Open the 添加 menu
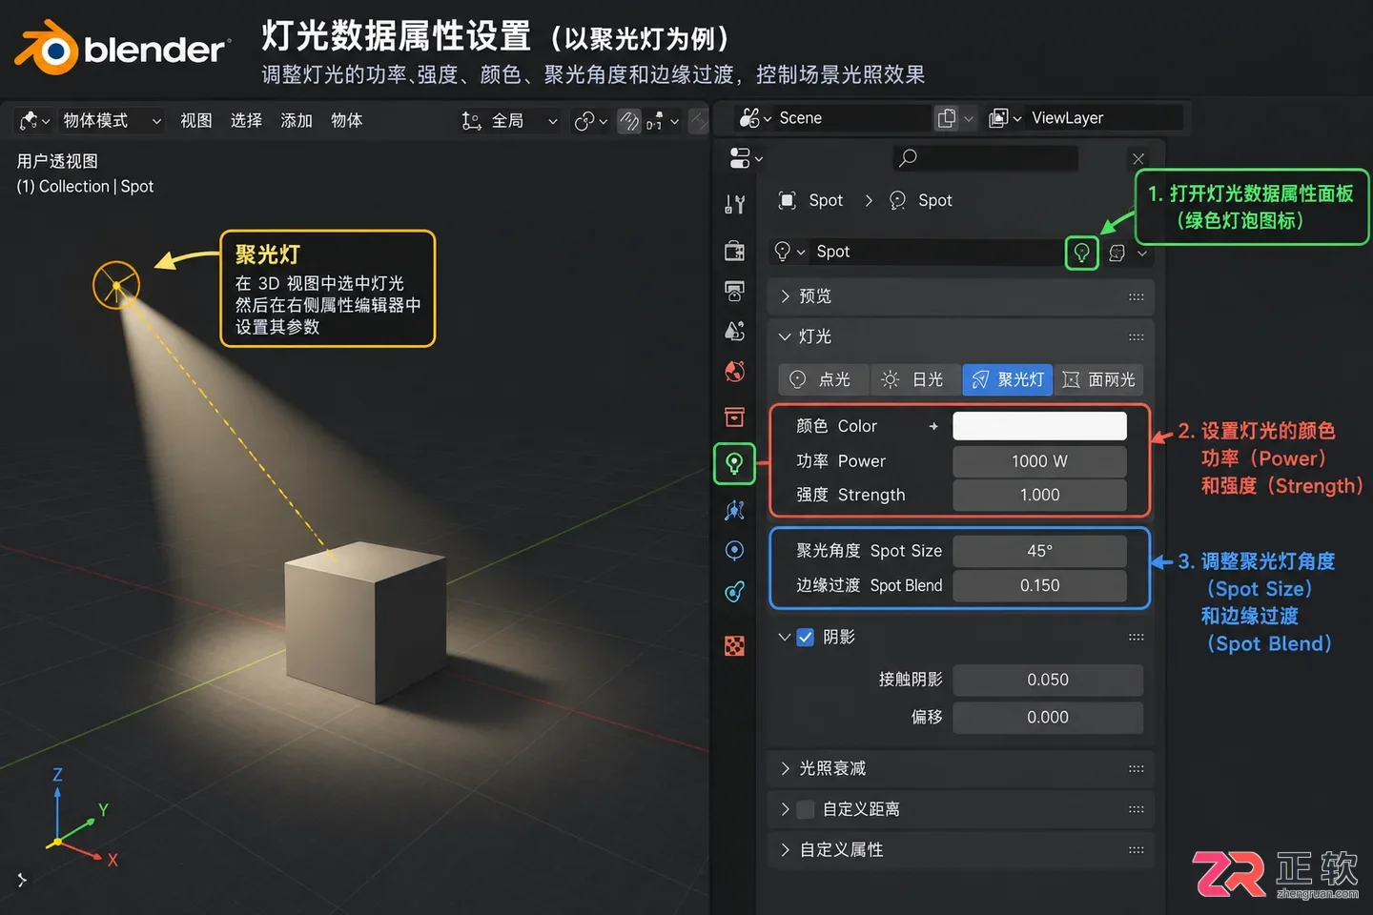 pyautogui.click(x=297, y=121)
